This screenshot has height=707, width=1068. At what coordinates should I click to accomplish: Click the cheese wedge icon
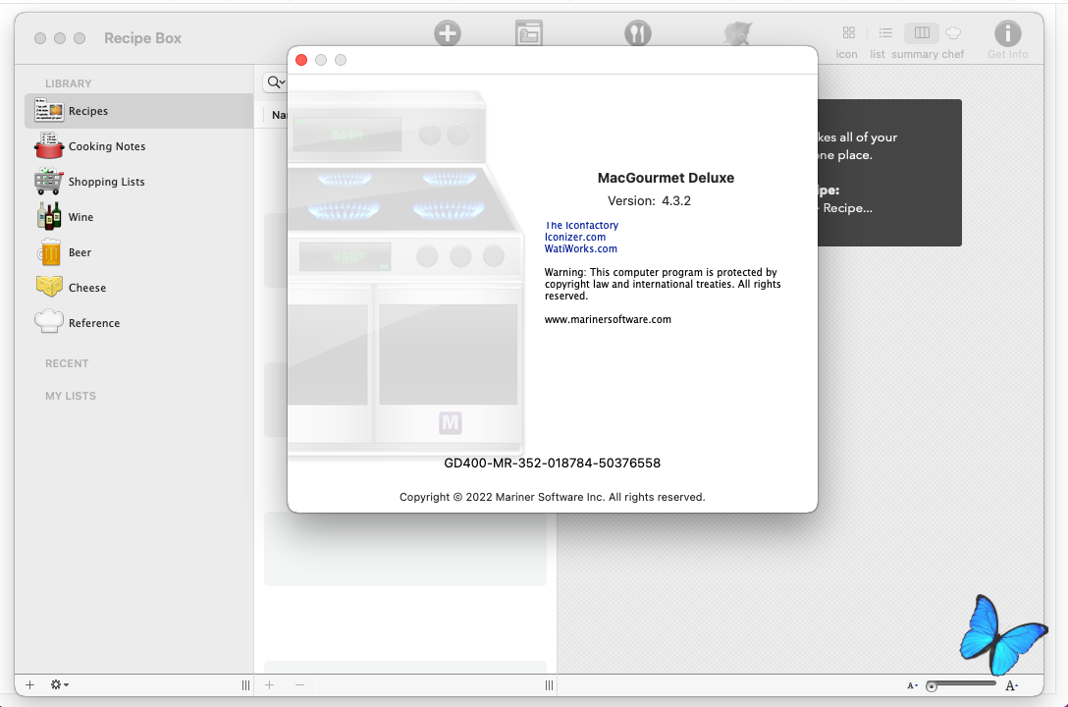pos(49,287)
